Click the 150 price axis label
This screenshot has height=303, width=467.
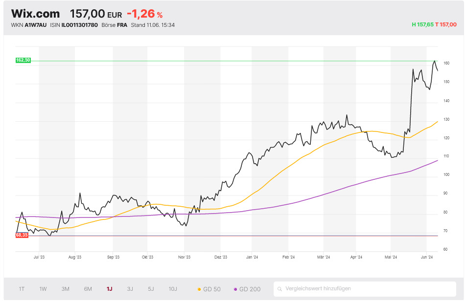tap(446, 82)
